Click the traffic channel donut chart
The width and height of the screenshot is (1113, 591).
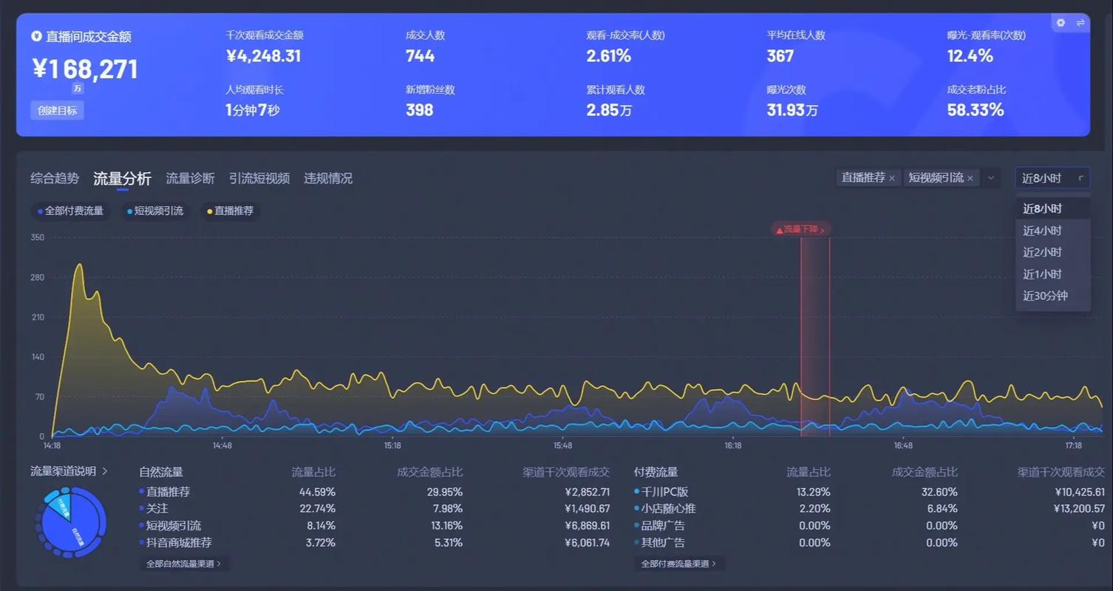tap(71, 523)
